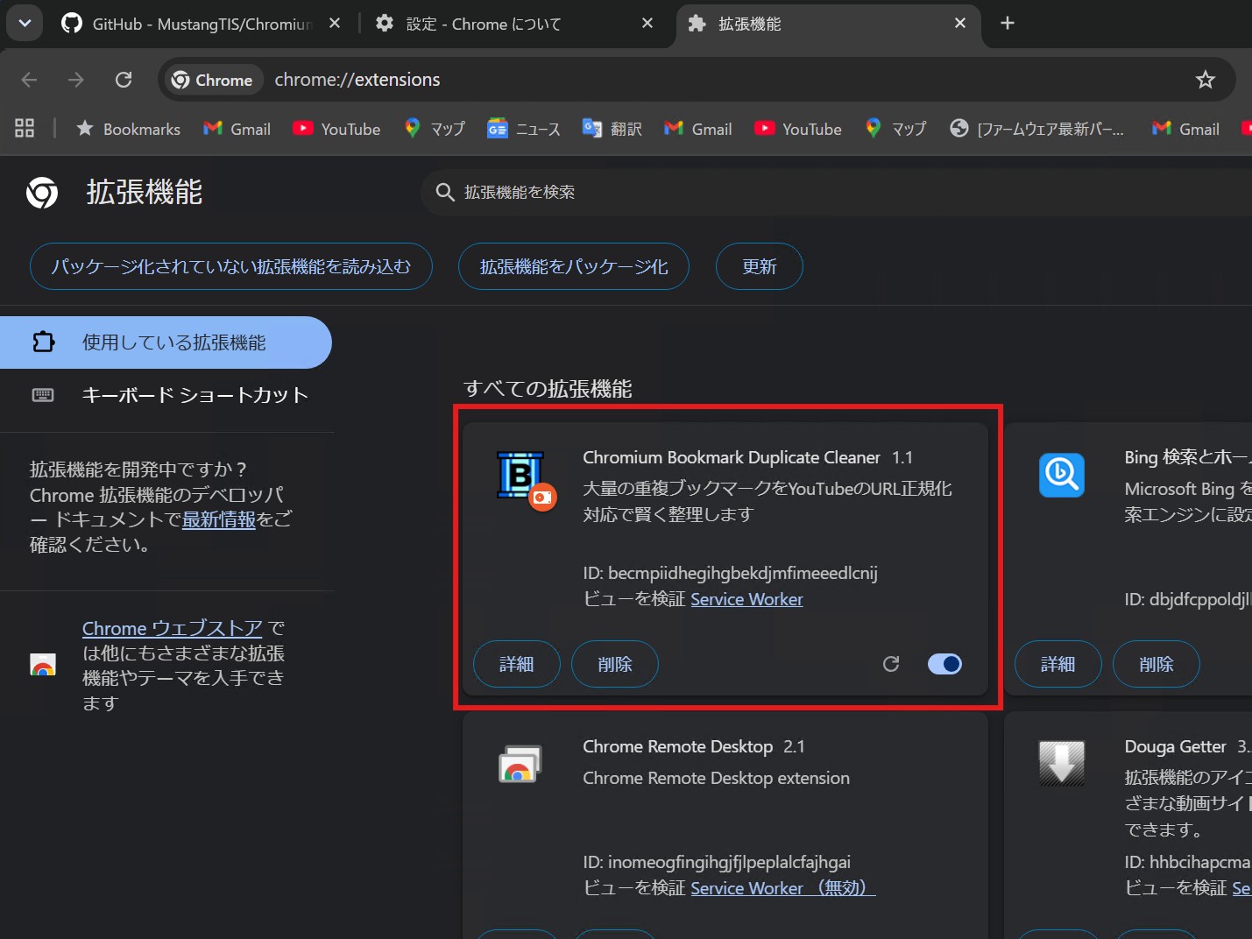Image resolution: width=1252 pixels, height=939 pixels.
Task: Inspect Service Worker of Bookmark Duplicate Cleaner
Action: 746,599
